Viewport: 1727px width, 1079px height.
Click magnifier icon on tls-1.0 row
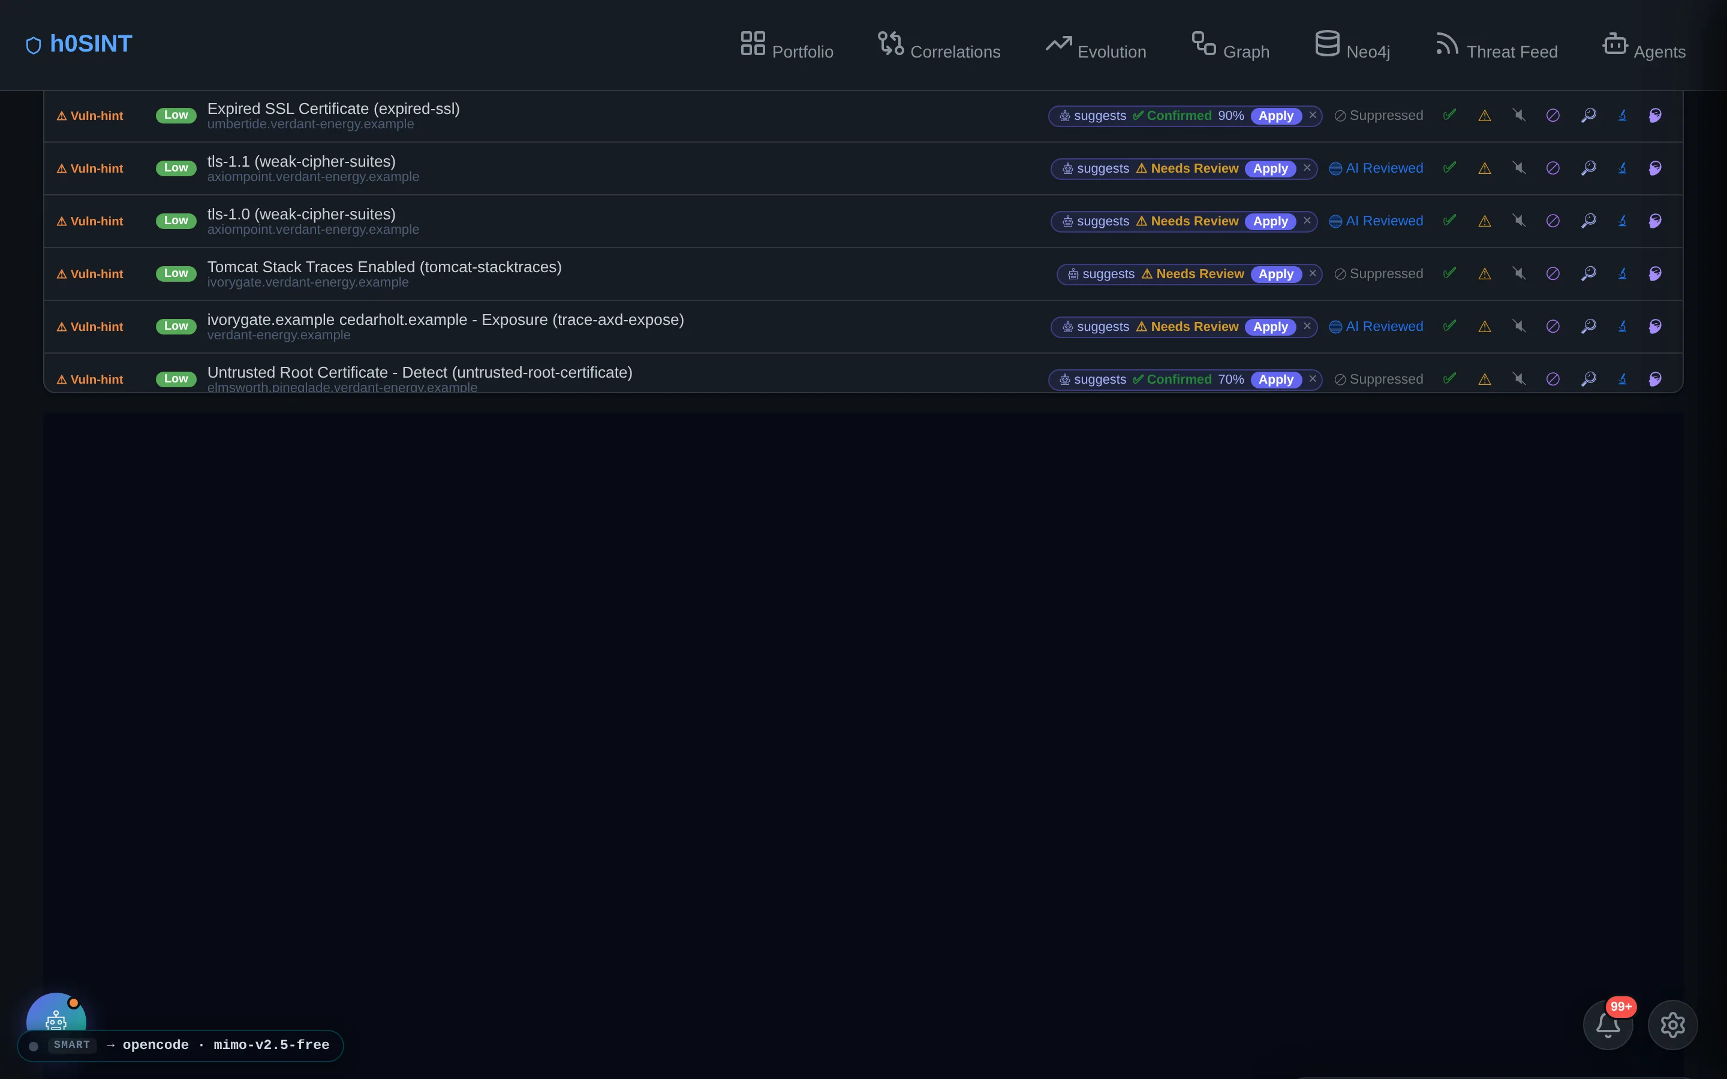click(1588, 221)
